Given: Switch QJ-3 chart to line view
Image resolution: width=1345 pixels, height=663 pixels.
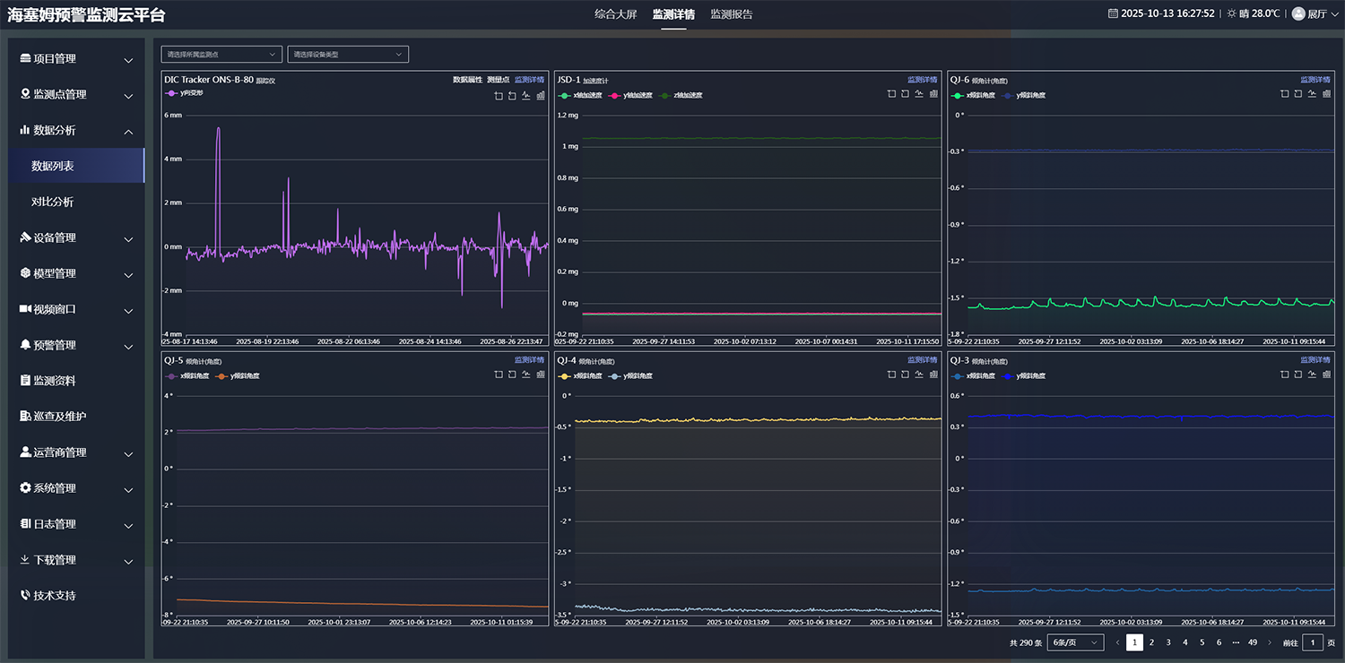Looking at the screenshot, I should click(1312, 375).
